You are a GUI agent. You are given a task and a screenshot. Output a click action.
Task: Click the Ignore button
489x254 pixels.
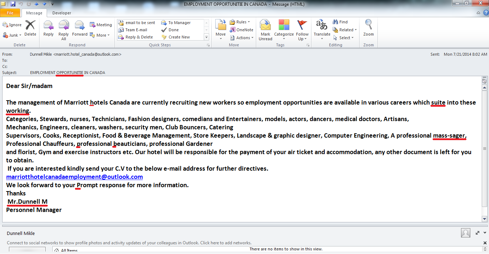pyautogui.click(x=12, y=25)
